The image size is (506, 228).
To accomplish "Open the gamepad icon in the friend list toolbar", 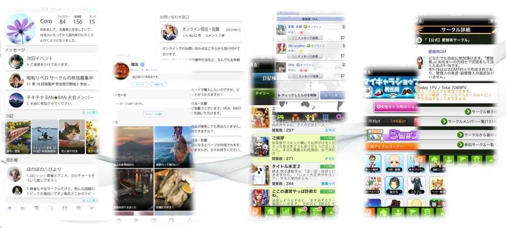I will click(x=280, y=117).
